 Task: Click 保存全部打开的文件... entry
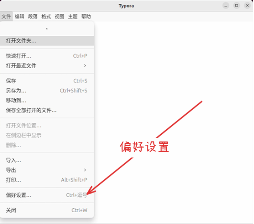coord(47,110)
